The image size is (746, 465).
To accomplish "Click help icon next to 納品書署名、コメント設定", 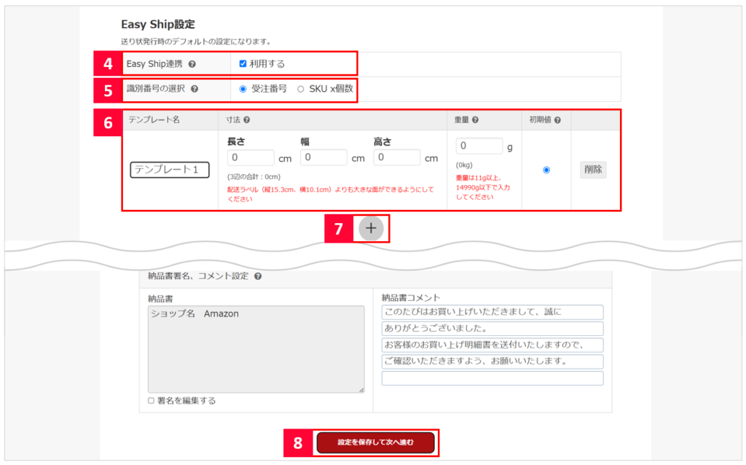I will [259, 276].
